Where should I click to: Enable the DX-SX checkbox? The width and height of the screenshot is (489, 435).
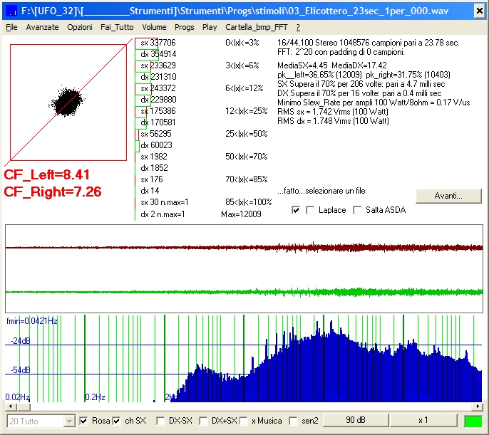[x=160, y=421]
